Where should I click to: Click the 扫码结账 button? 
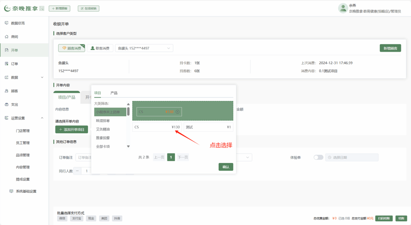384,218
